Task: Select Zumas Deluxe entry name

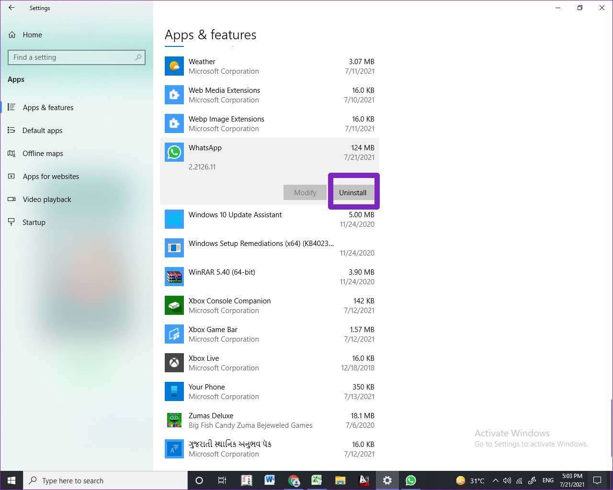Action: (211, 415)
